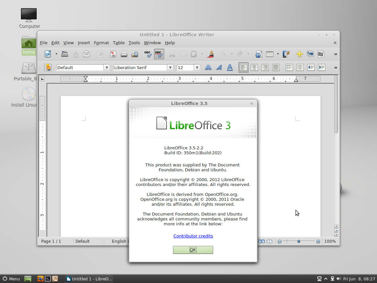Open the font character dialog first A icon
Viewport: 377px width, 283px height.
(208, 67)
